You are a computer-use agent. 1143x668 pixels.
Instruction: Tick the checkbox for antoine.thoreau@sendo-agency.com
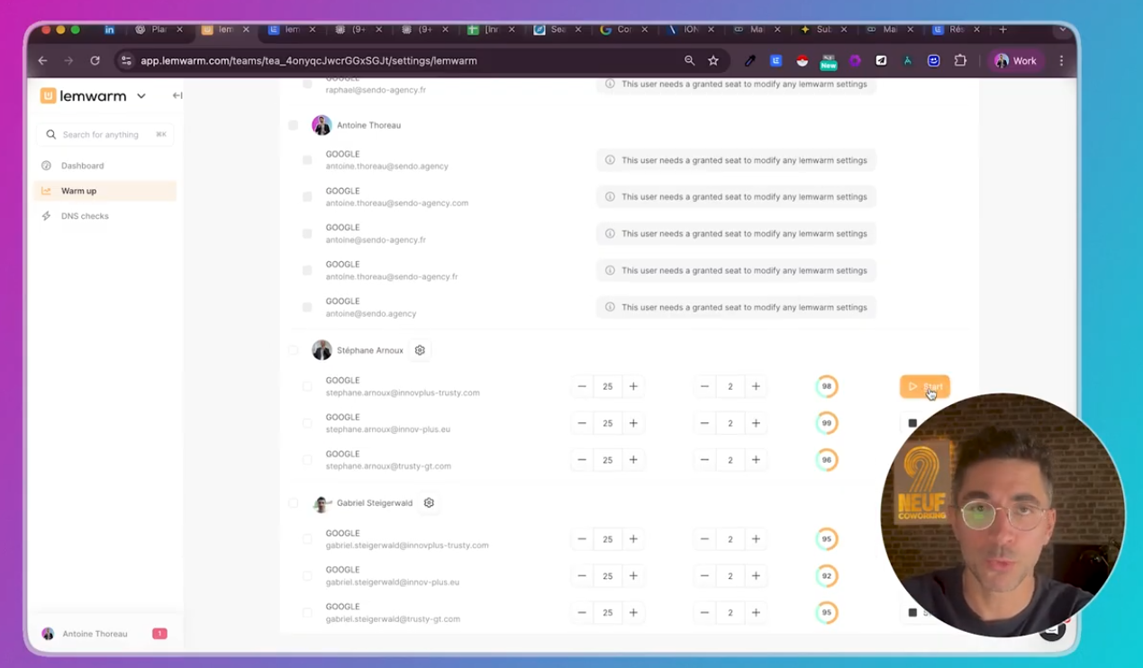pyautogui.click(x=307, y=196)
